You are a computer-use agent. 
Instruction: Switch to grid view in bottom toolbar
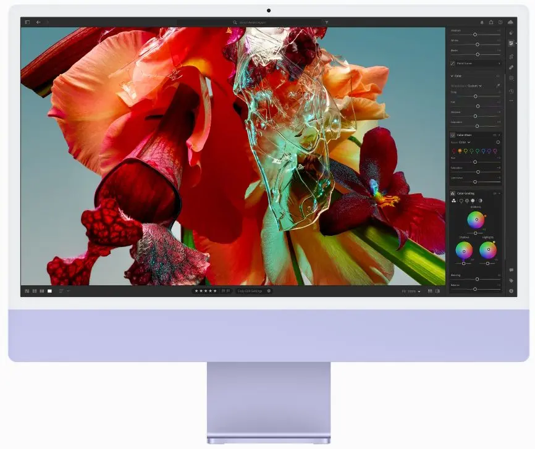coord(27,290)
